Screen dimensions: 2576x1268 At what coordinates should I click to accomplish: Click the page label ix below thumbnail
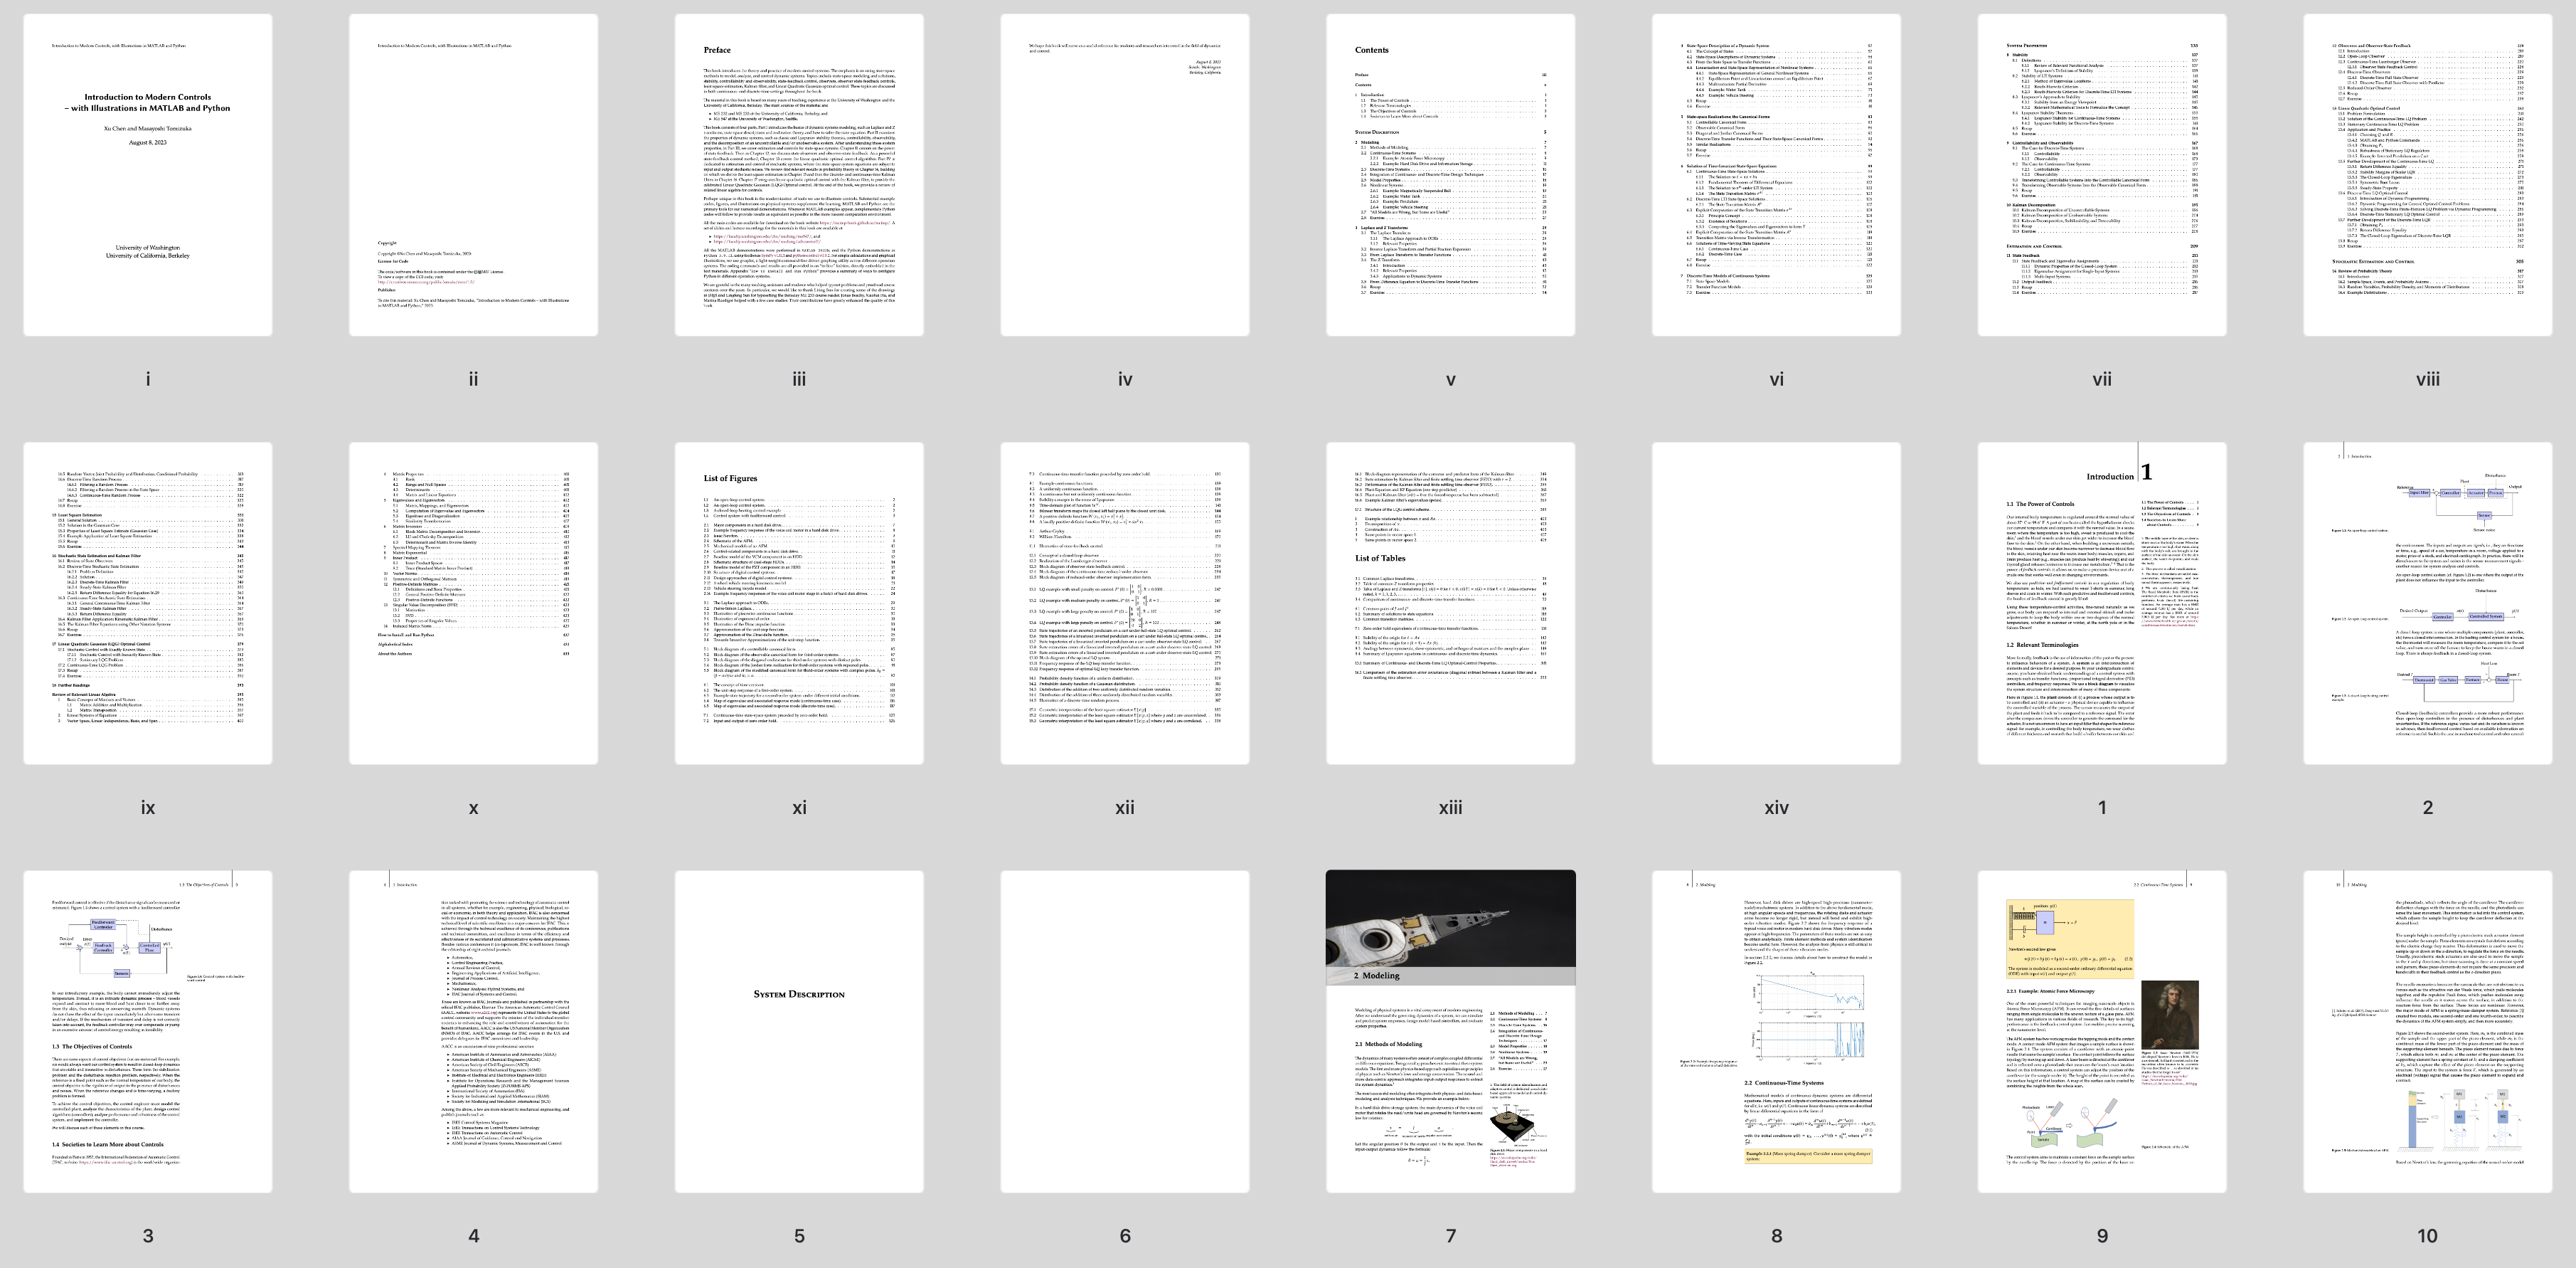[x=148, y=808]
